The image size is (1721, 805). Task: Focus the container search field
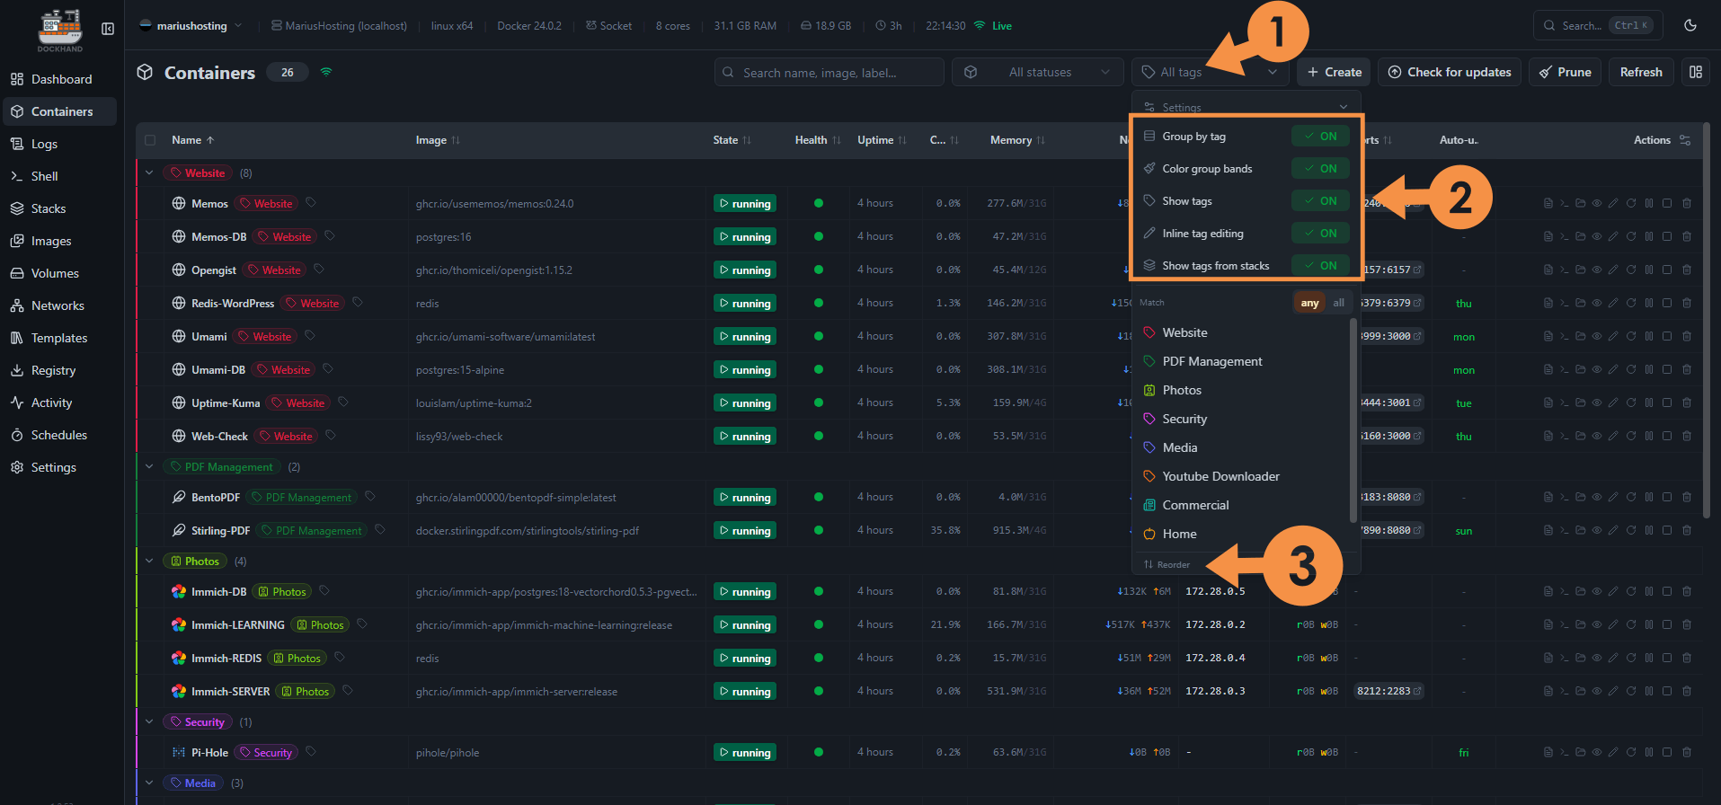829,72
